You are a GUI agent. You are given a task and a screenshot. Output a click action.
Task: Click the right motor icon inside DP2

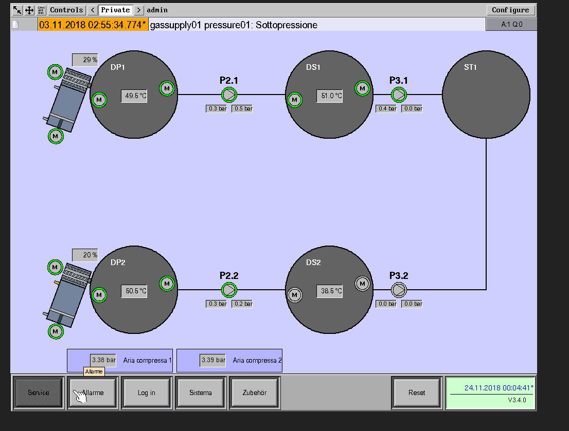167,284
